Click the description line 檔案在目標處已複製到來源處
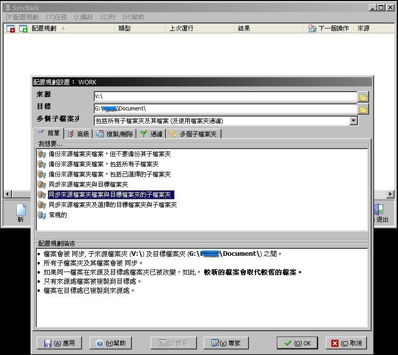Screen dimensions: 398x355 89,290
